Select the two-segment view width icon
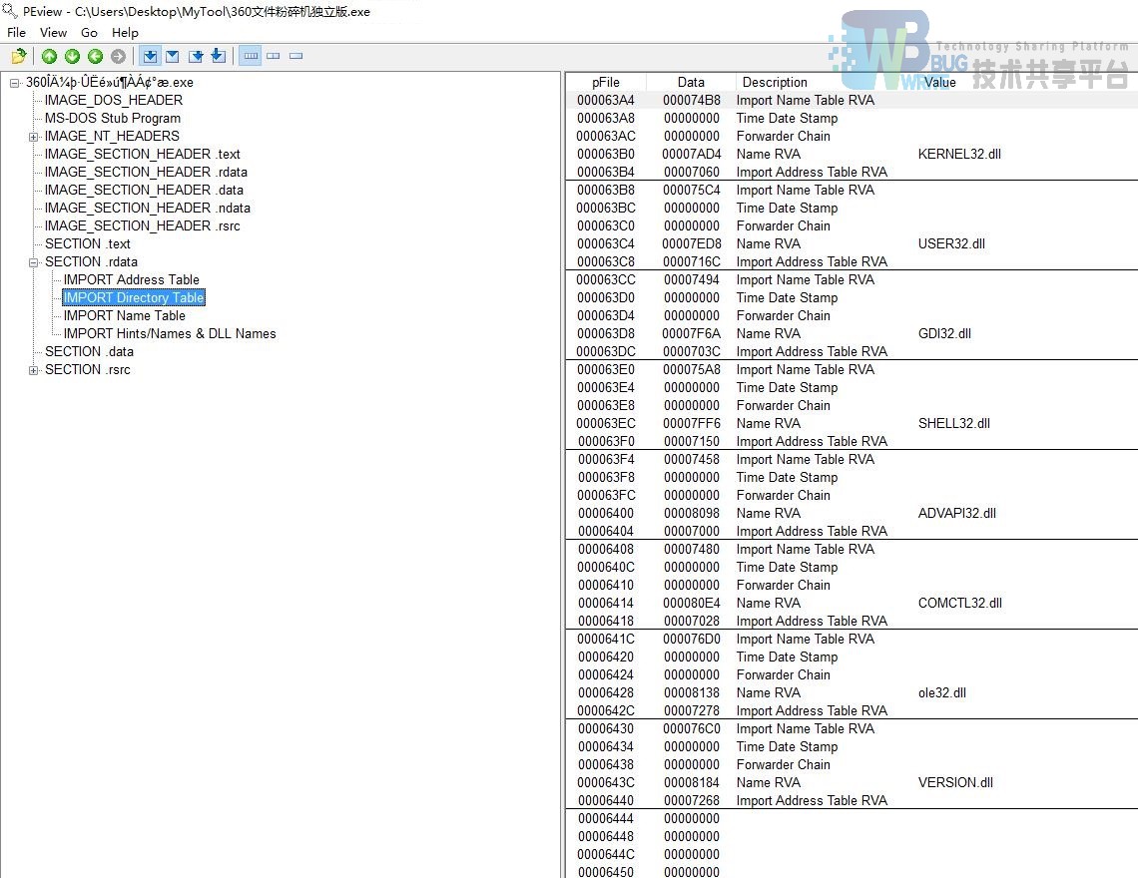Viewport: 1138px width, 878px height. tap(273, 56)
